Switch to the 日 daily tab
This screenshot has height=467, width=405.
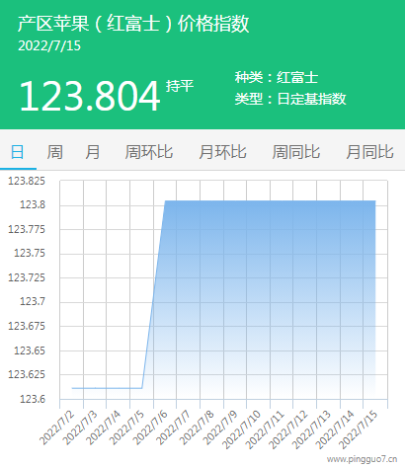pos(18,152)
